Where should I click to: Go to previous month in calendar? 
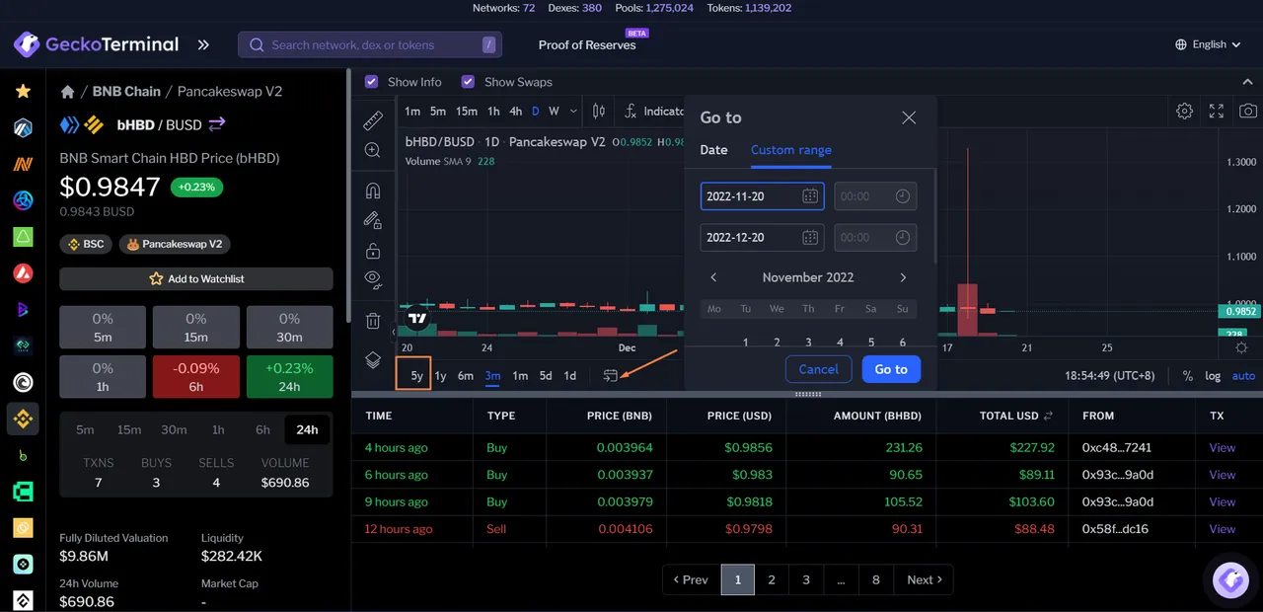click(713, 277)
